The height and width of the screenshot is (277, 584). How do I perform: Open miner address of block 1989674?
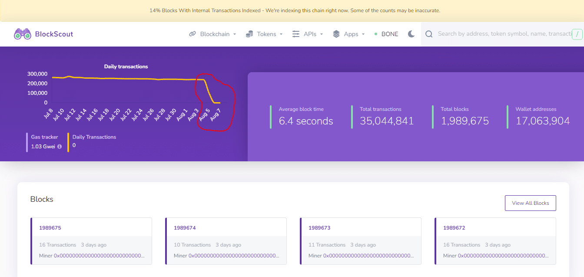(234, 256)
